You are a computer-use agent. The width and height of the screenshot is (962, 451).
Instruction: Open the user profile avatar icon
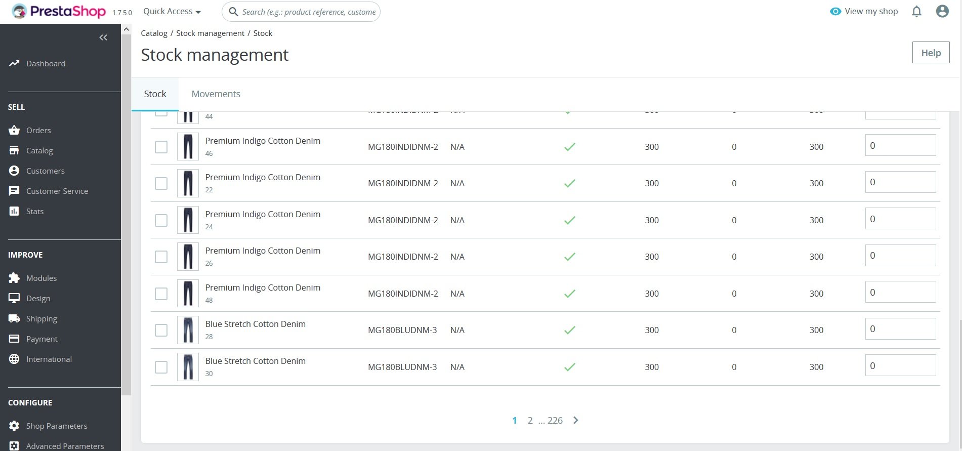(942, 11)
